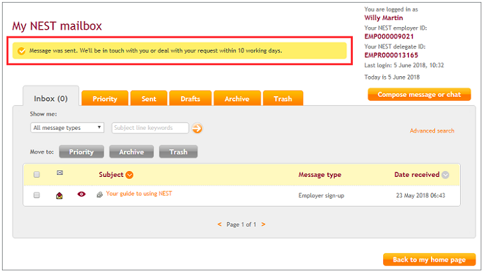Click Back to my home page button

430,260
